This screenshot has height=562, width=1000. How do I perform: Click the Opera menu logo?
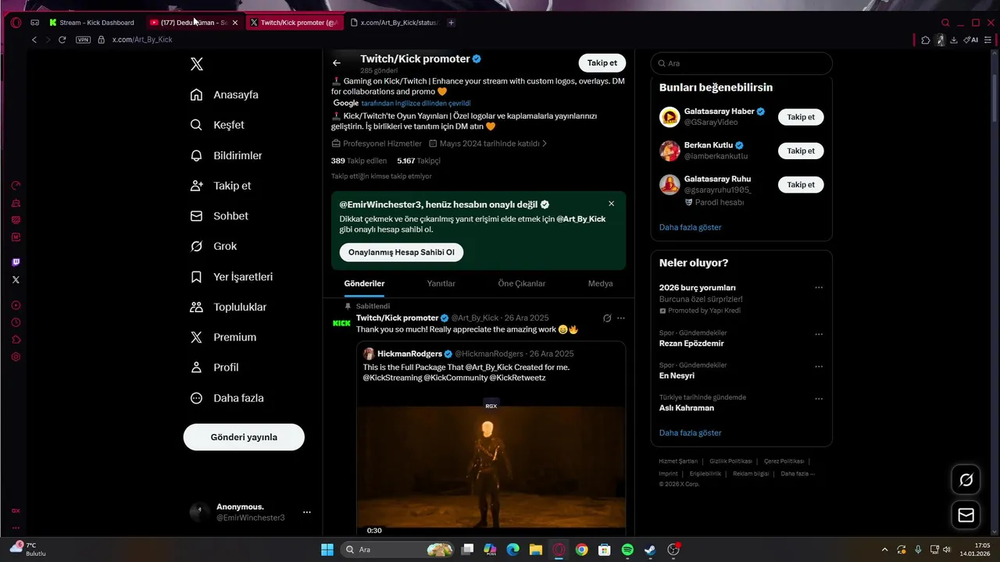[16, 23]
